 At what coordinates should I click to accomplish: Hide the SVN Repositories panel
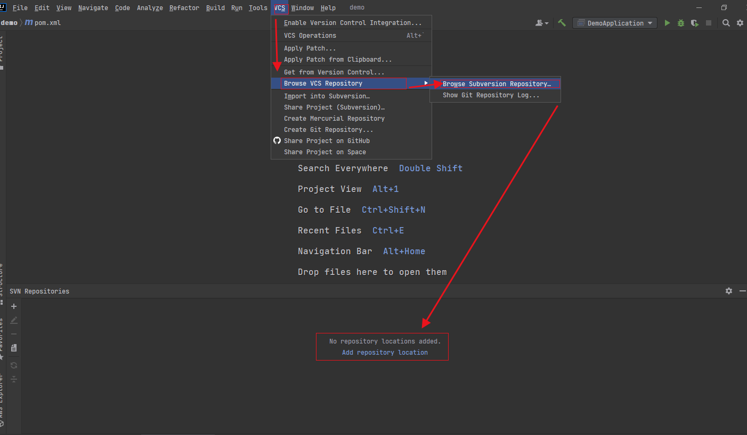743,291
